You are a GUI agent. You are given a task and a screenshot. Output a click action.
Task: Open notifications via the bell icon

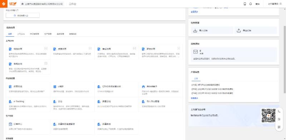tap(251, 4)
